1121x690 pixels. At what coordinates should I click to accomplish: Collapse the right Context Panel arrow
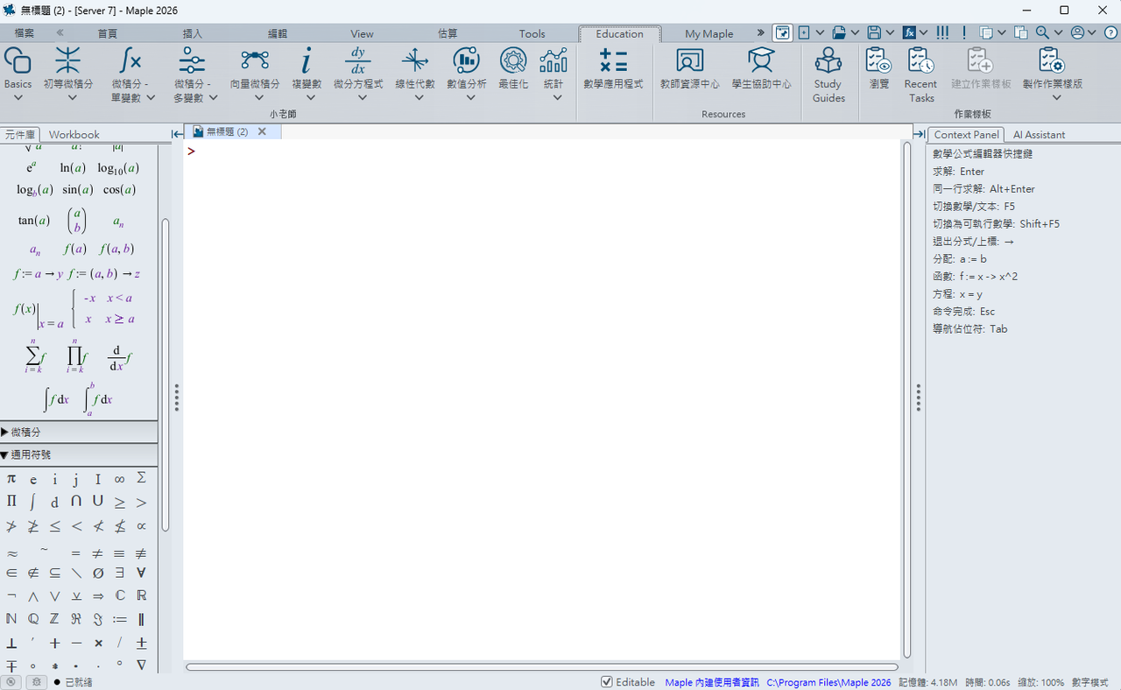919,134
